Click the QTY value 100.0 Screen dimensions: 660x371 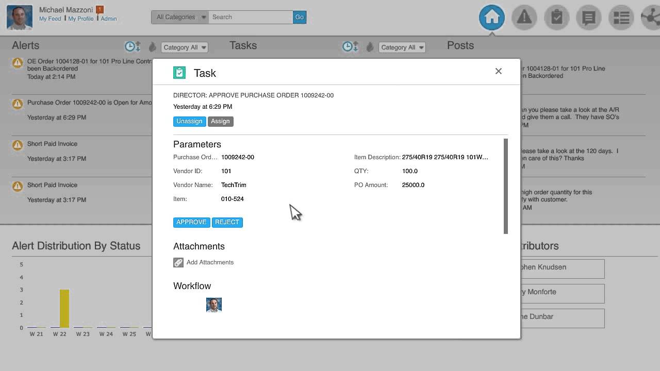[410, 171]
